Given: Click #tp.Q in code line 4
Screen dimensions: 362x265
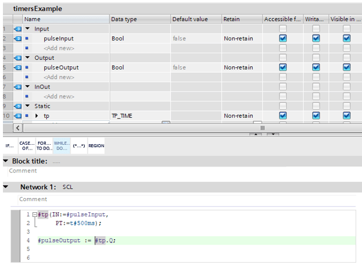Looking at the screenshot, I should point(104,240).
